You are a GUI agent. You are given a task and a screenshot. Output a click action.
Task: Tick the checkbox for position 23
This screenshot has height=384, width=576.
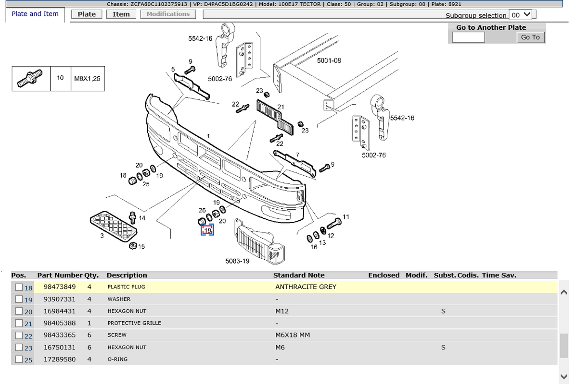point(19,348)
